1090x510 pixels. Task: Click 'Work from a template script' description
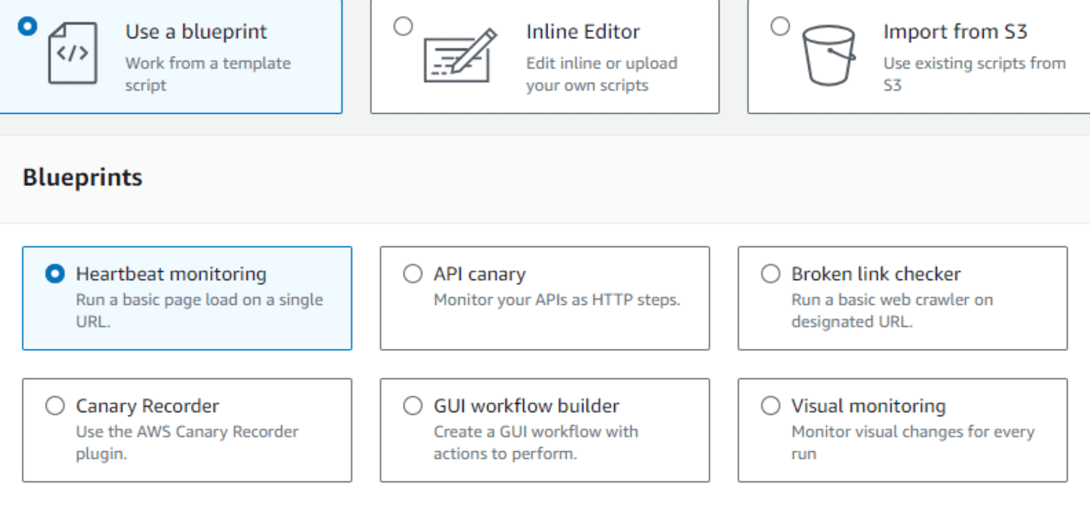click(208, 74)
